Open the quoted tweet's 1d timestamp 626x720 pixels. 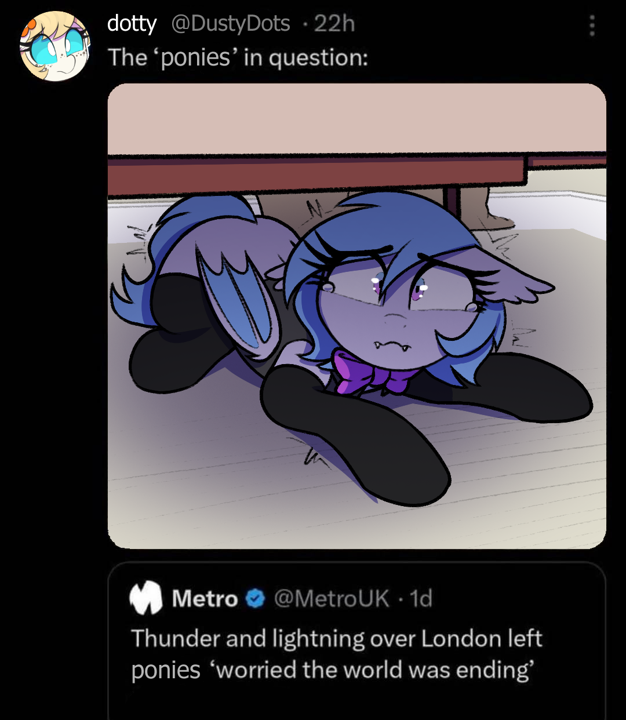[x=421, y=598]
